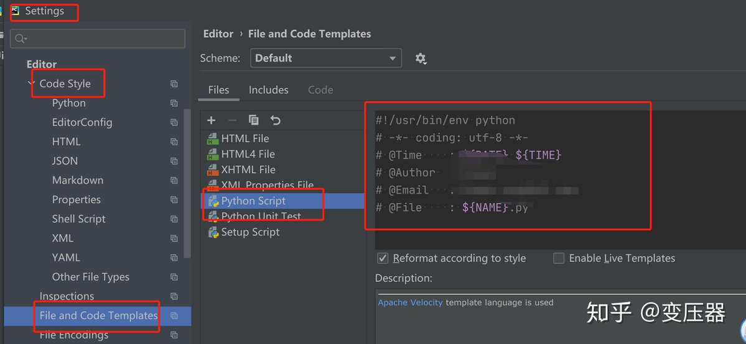
Task: Open the Scheme Default dropdown
Action: coord(326,58)
